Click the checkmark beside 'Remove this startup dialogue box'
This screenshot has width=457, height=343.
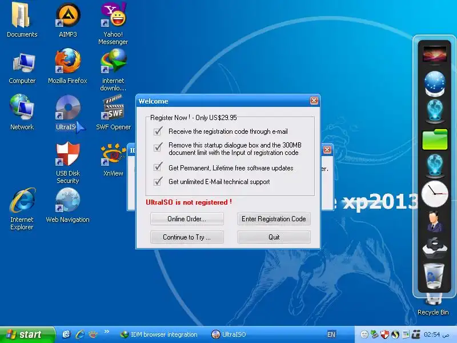click(158, 147)
